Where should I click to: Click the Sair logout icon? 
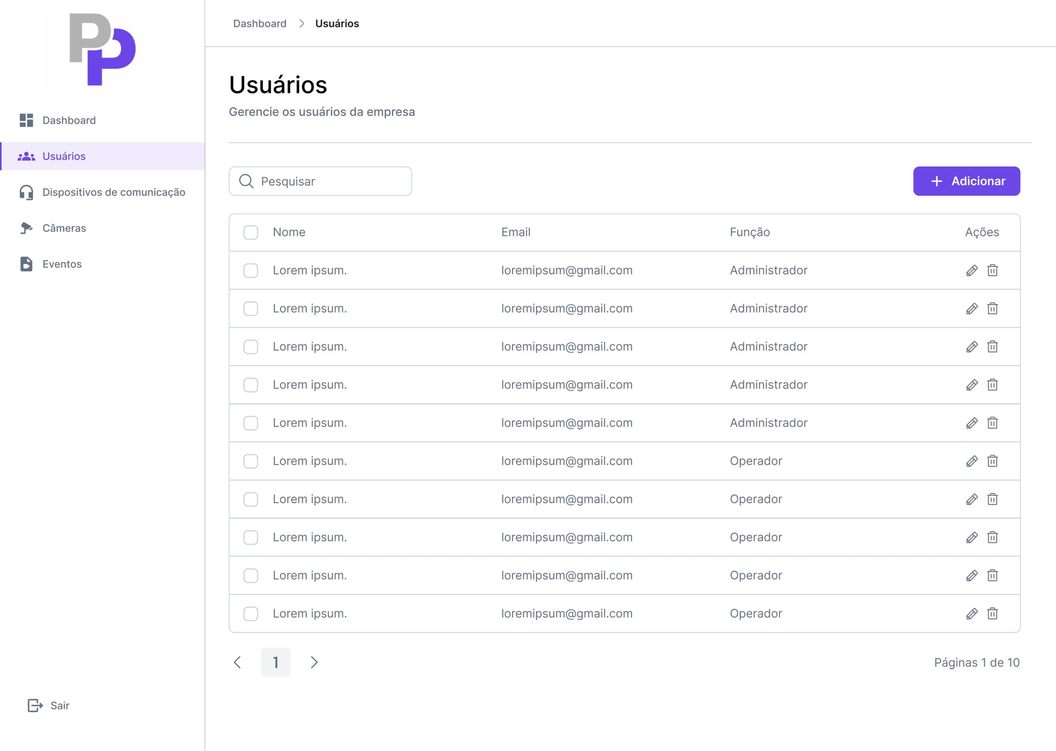pyautogui.click(x=35, y=705)
